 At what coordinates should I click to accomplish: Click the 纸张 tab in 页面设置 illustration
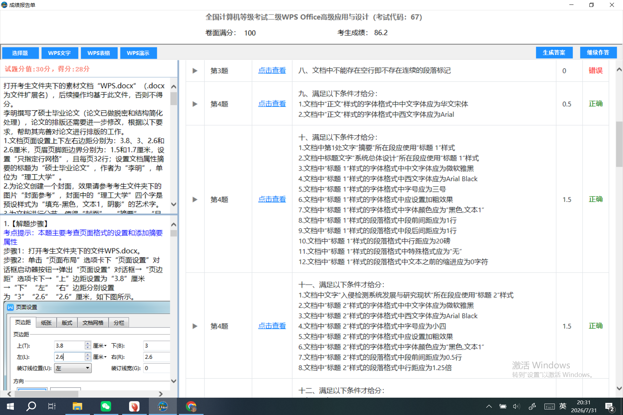coord(46,323)
